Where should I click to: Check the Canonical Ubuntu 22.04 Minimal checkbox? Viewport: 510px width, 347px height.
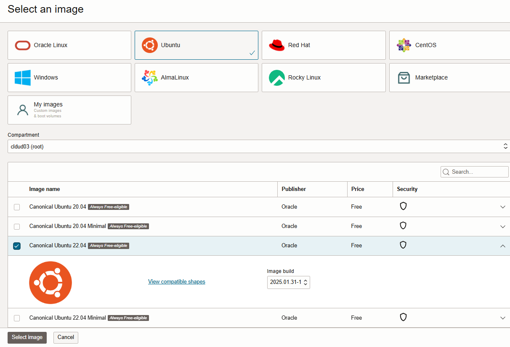coord(17,318)
